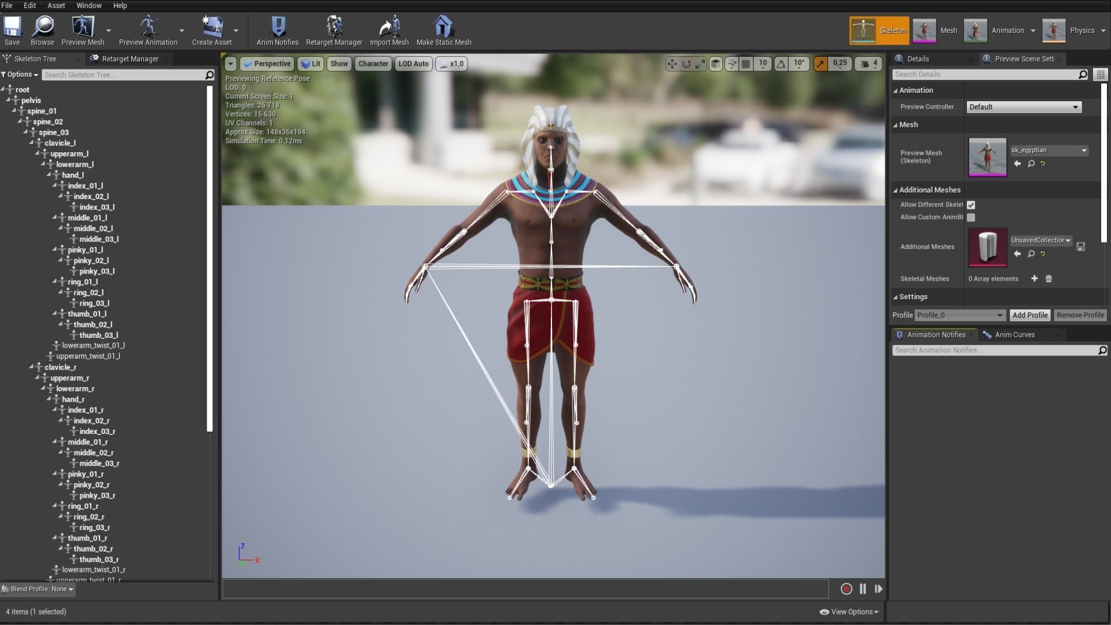
Task: Click the Details search magnifier icon
Action: tap(1083, 74)
